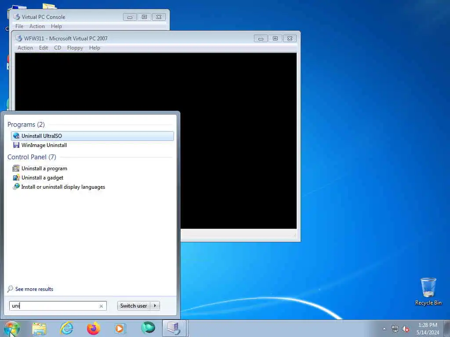Open the network status tray icon
Image resolution: width=450 pixels, height=337 pixels.
pyautogui.click(x=395, y=329)
